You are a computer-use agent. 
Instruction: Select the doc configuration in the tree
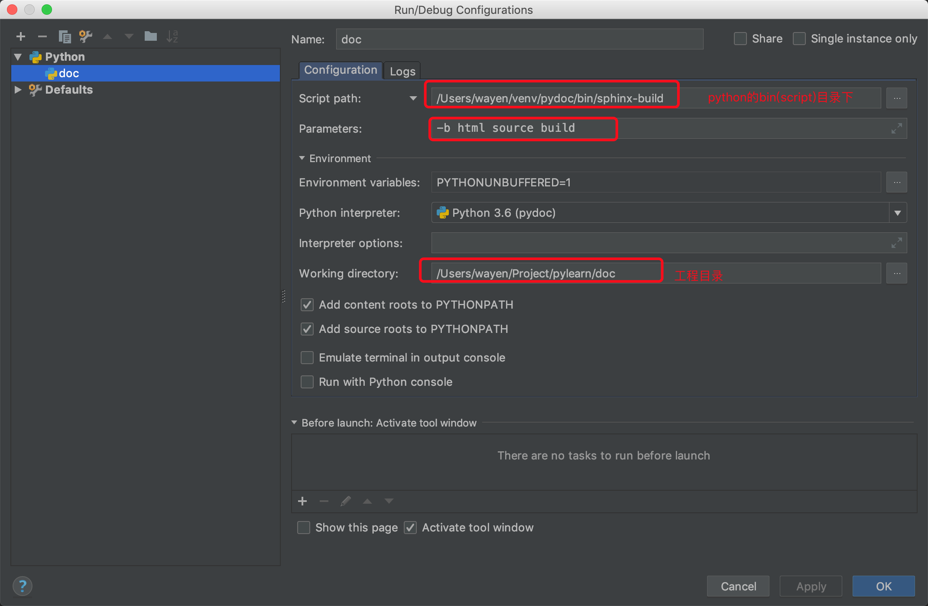coord(146,73)
